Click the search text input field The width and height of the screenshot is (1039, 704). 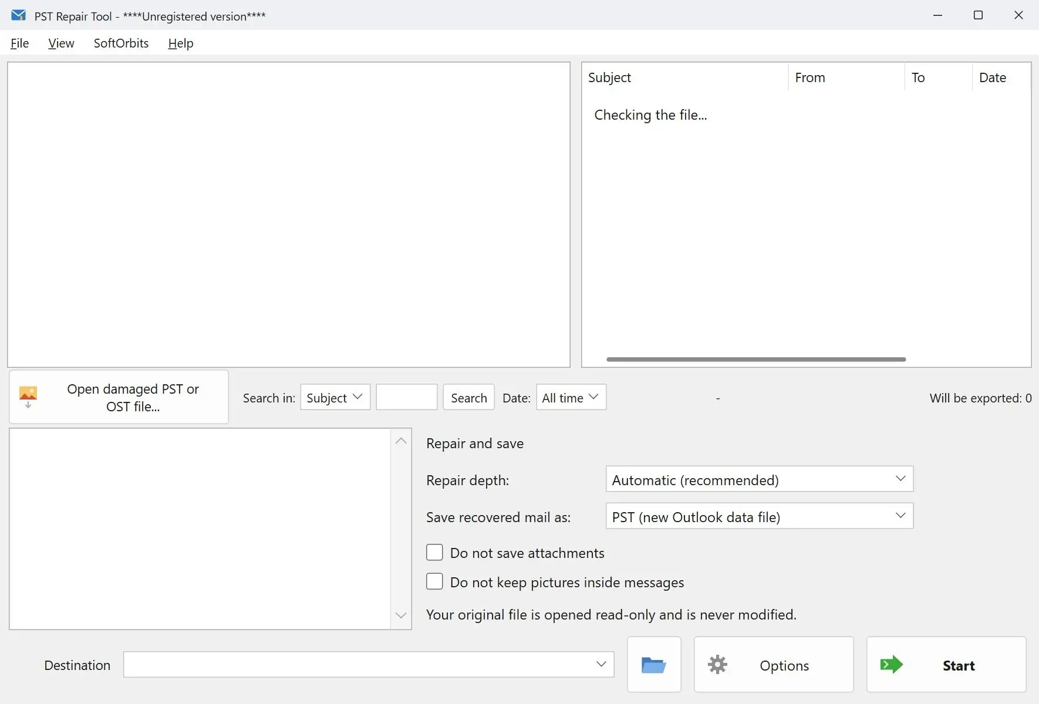click(406, 397)
